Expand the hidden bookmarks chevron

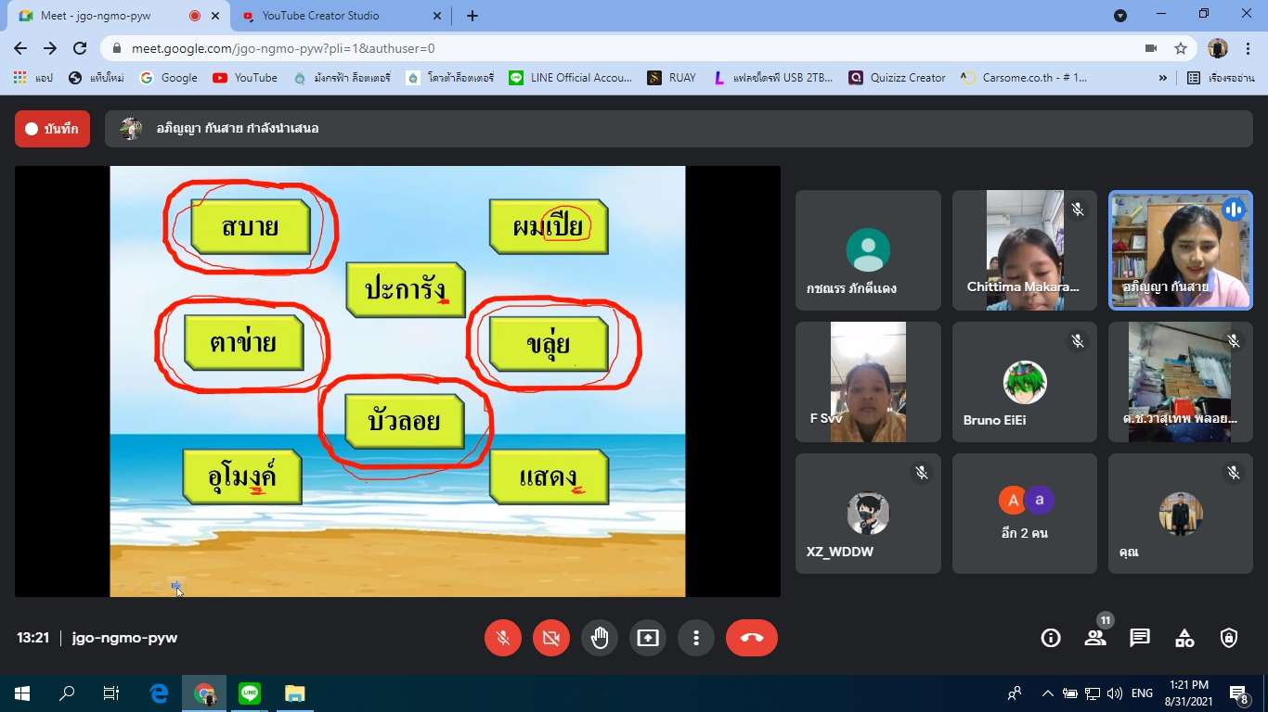pyautogui.click(x=1163, y=78)
